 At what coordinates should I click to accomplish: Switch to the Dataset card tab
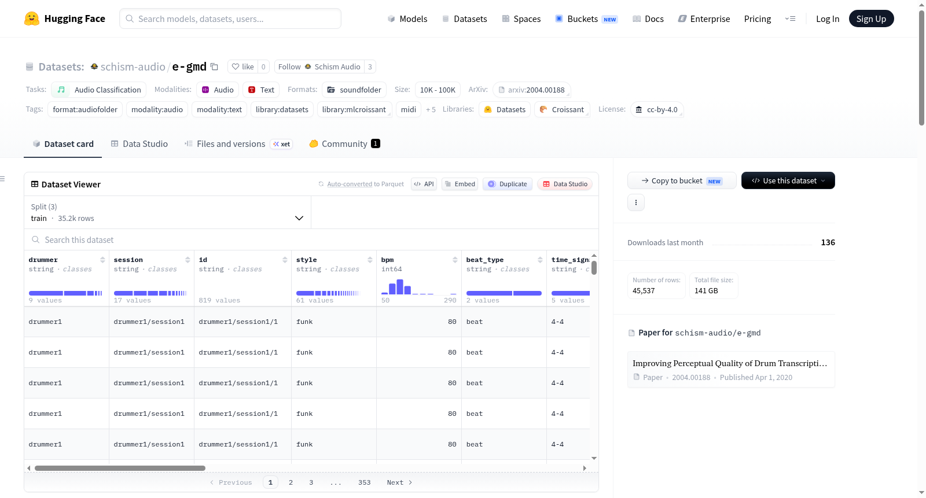[63, 144]
